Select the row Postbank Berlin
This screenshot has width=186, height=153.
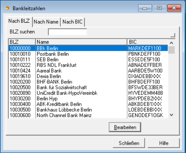(x=88, y=54)
